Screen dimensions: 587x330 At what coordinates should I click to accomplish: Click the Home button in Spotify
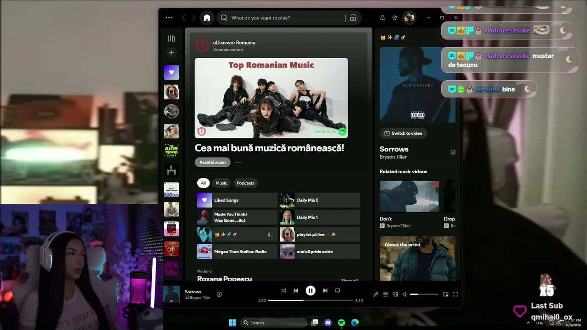(x=207, y=18)
